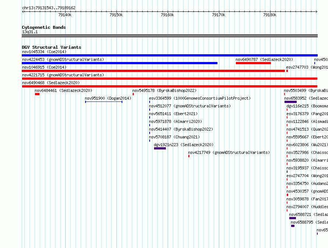Open the nsv3527986 (Chaisson) label
Viewport: 328px width, 248px height.
coord(307,152)
